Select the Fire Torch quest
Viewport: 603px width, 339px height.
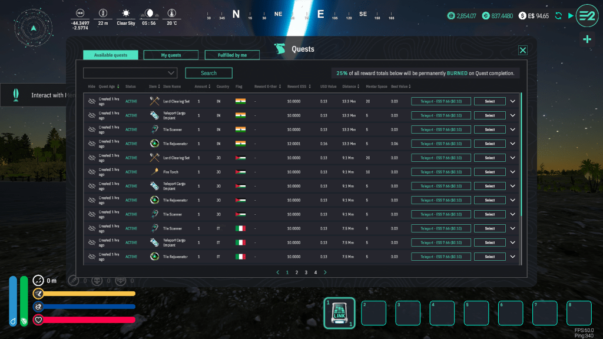(489, 172)
